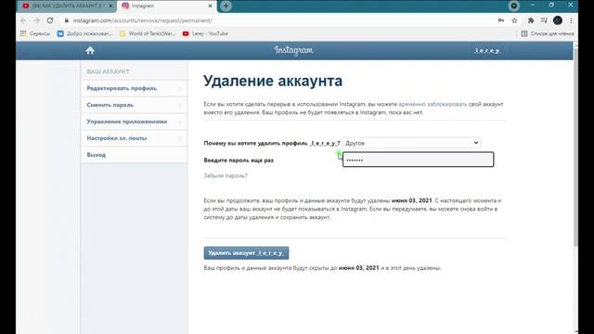This screenshot has height=334, width=594.
Task: Click the Instagram logo in header
Action: [x=294, y=50]
